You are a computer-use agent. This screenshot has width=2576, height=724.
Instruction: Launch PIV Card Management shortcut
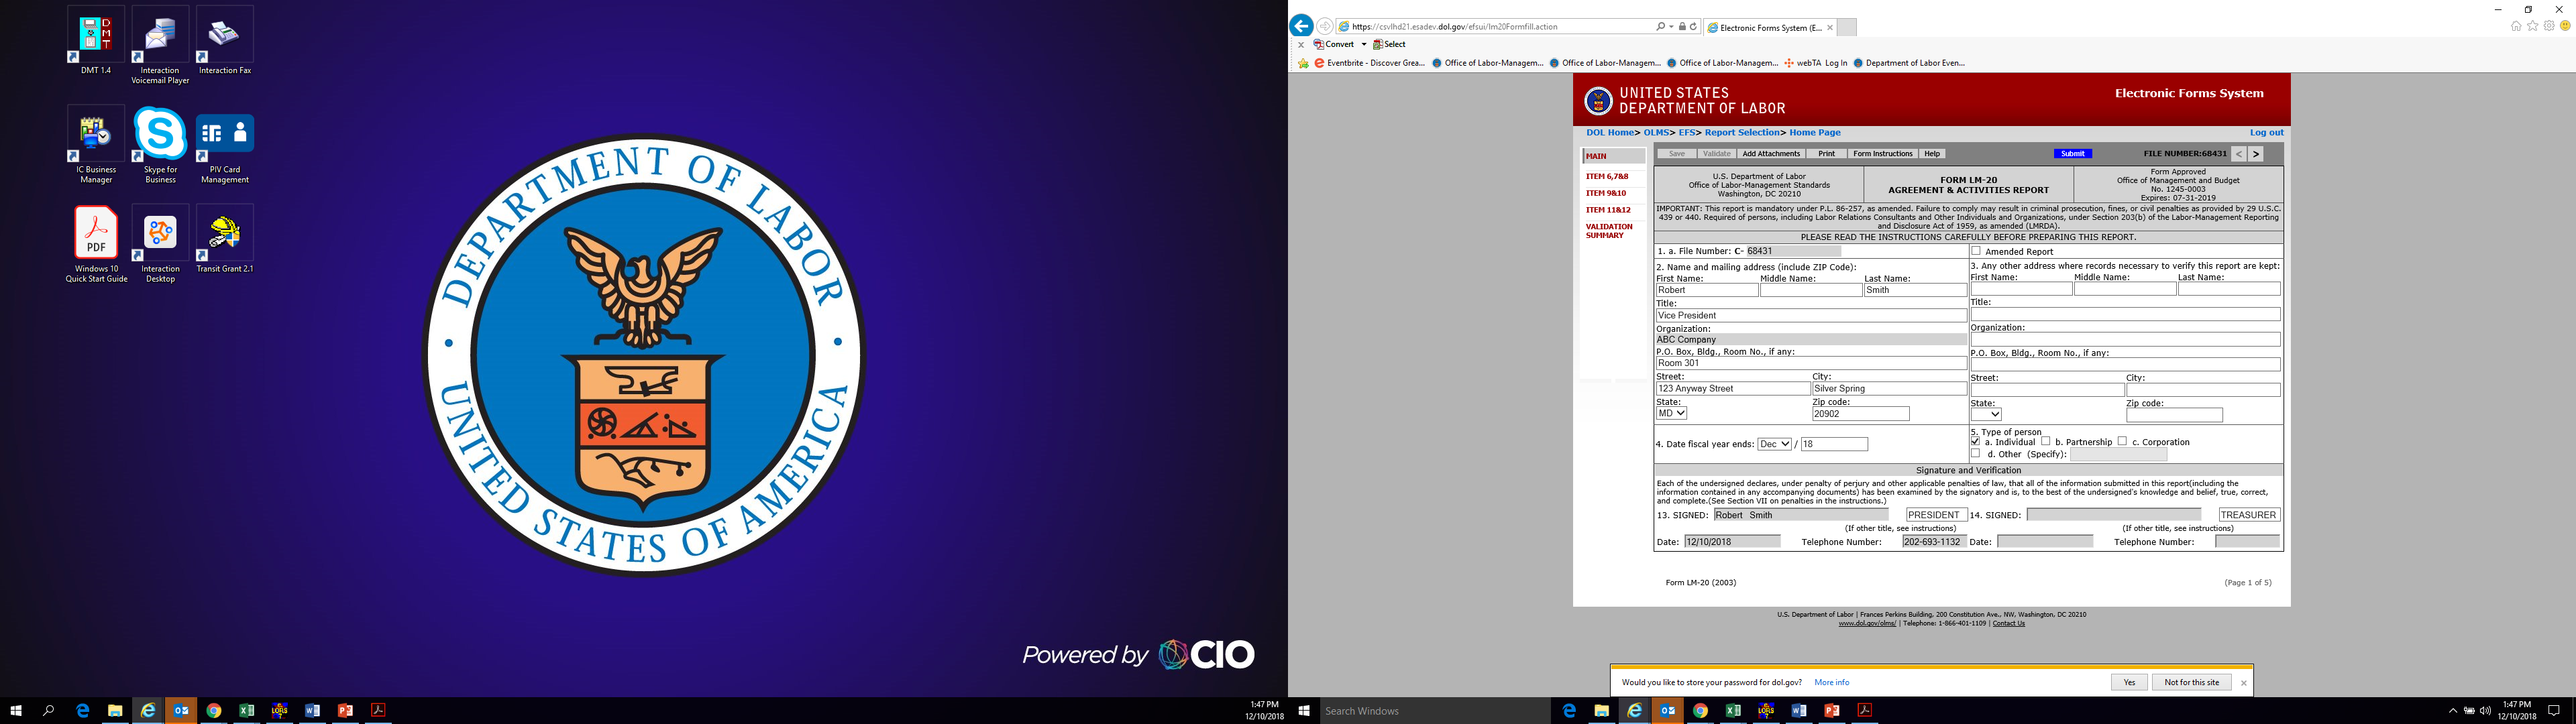point(225,135)
